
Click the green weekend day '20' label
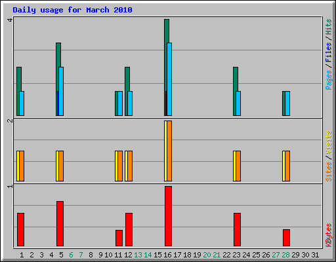[207, 255]
